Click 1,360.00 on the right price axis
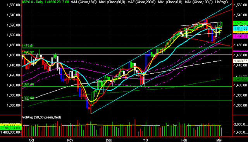248x142 pixels. pos(240,105)
